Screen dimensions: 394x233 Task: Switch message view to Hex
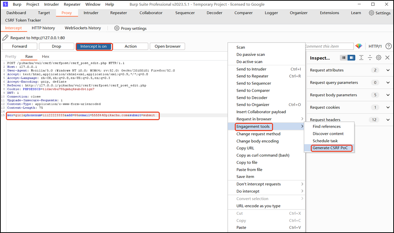click(45, 57)
